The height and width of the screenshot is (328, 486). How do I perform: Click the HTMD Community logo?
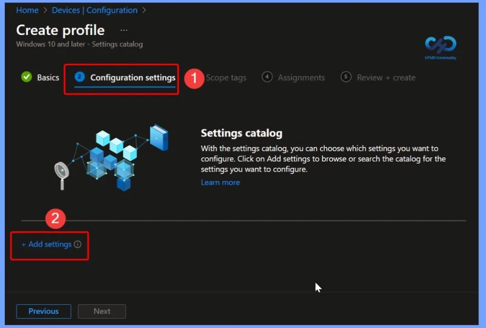click(440, 47)
